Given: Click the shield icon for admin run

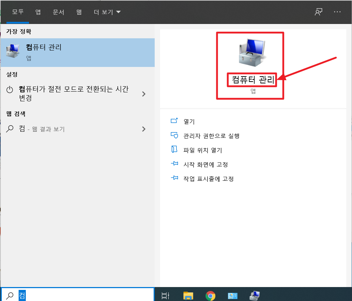Looking at the screenshot, I should pos(174,135).
